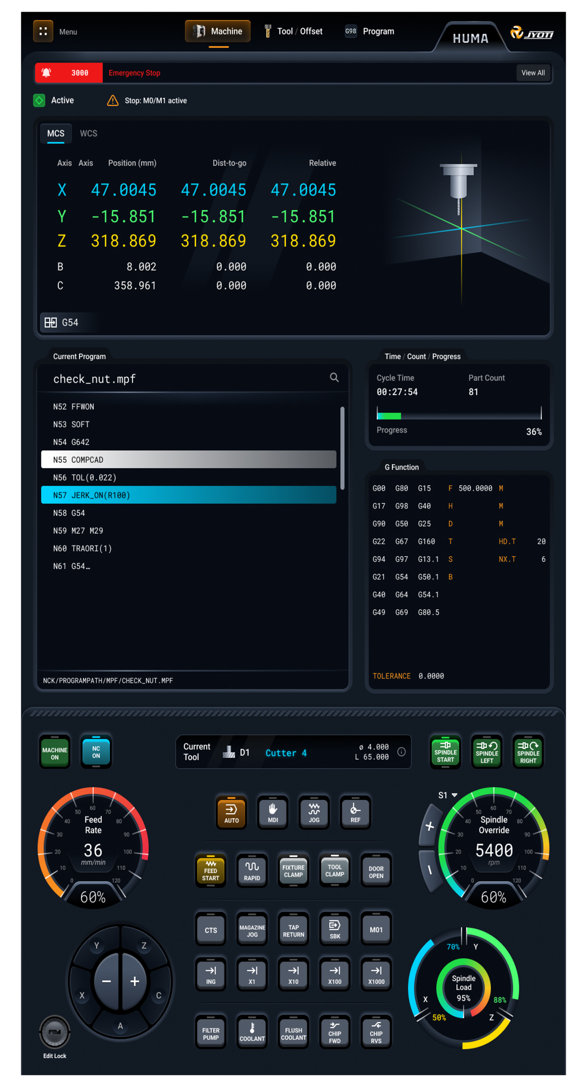Expand the S1 spindle dropdown
The image size is (587, 1087).
coord(447,795)
